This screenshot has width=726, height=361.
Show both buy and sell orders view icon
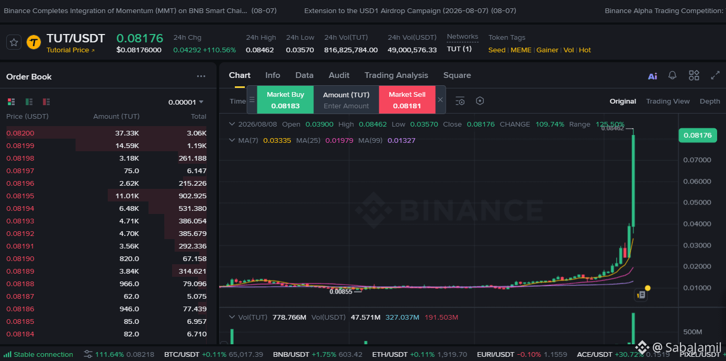point(12,101)
